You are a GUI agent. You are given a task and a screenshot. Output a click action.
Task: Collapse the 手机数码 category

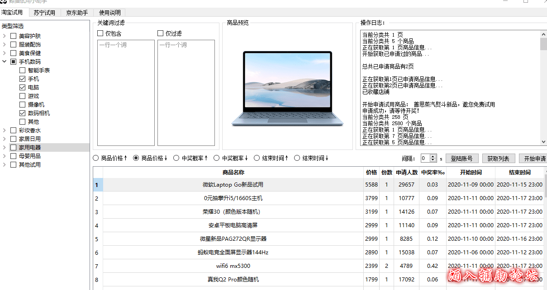(x=4, y=61)
